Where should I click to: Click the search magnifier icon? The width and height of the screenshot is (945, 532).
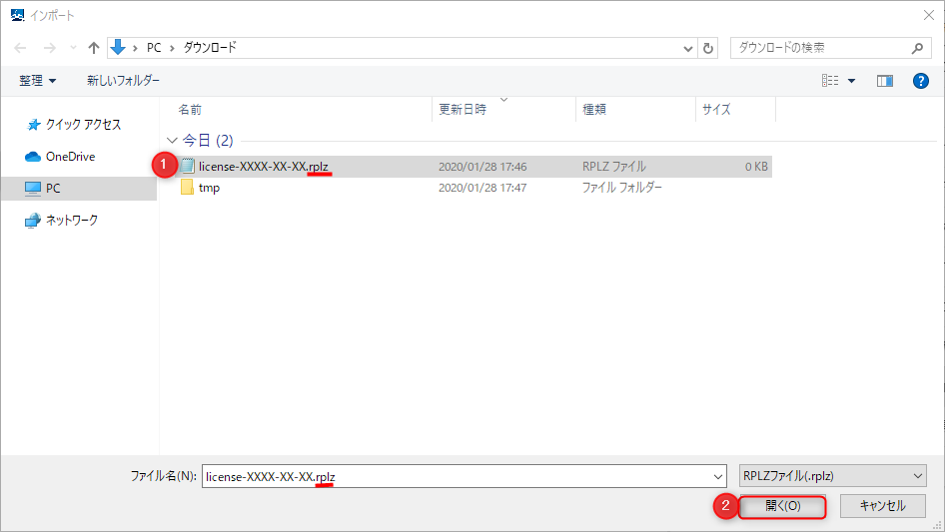pos(918,48)
